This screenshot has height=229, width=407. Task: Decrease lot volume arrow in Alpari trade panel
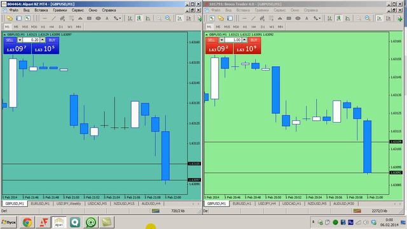coord(20,40)
